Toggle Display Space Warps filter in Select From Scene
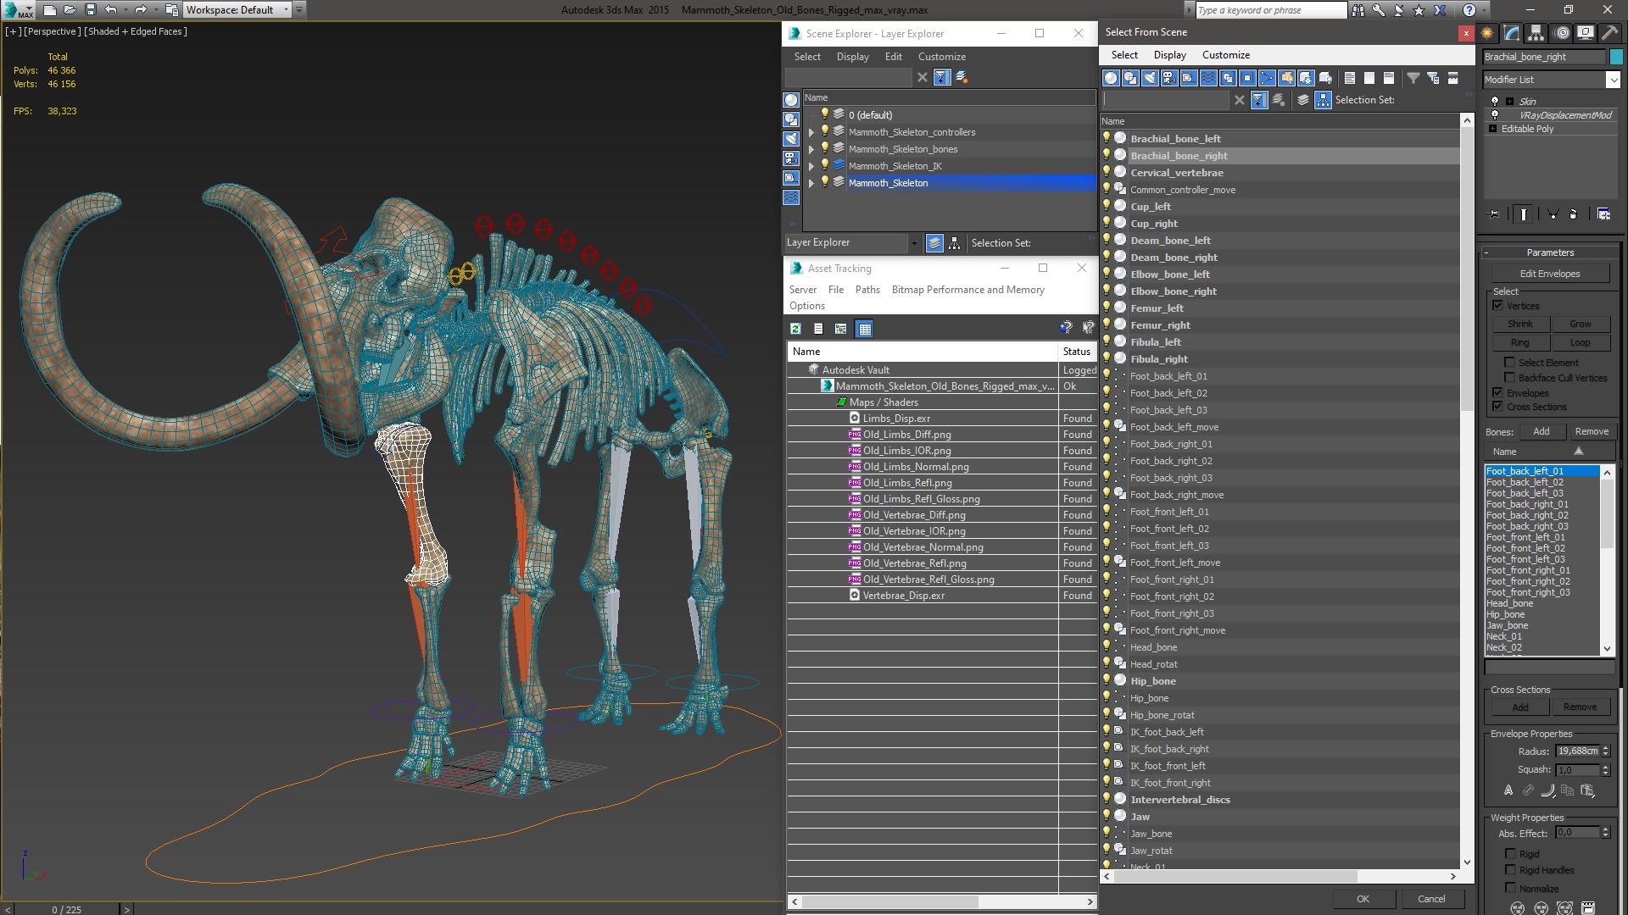Image resolution: width=1628 pixels, height=915 pixels. pyautogui.click(x=1208, y=78)
